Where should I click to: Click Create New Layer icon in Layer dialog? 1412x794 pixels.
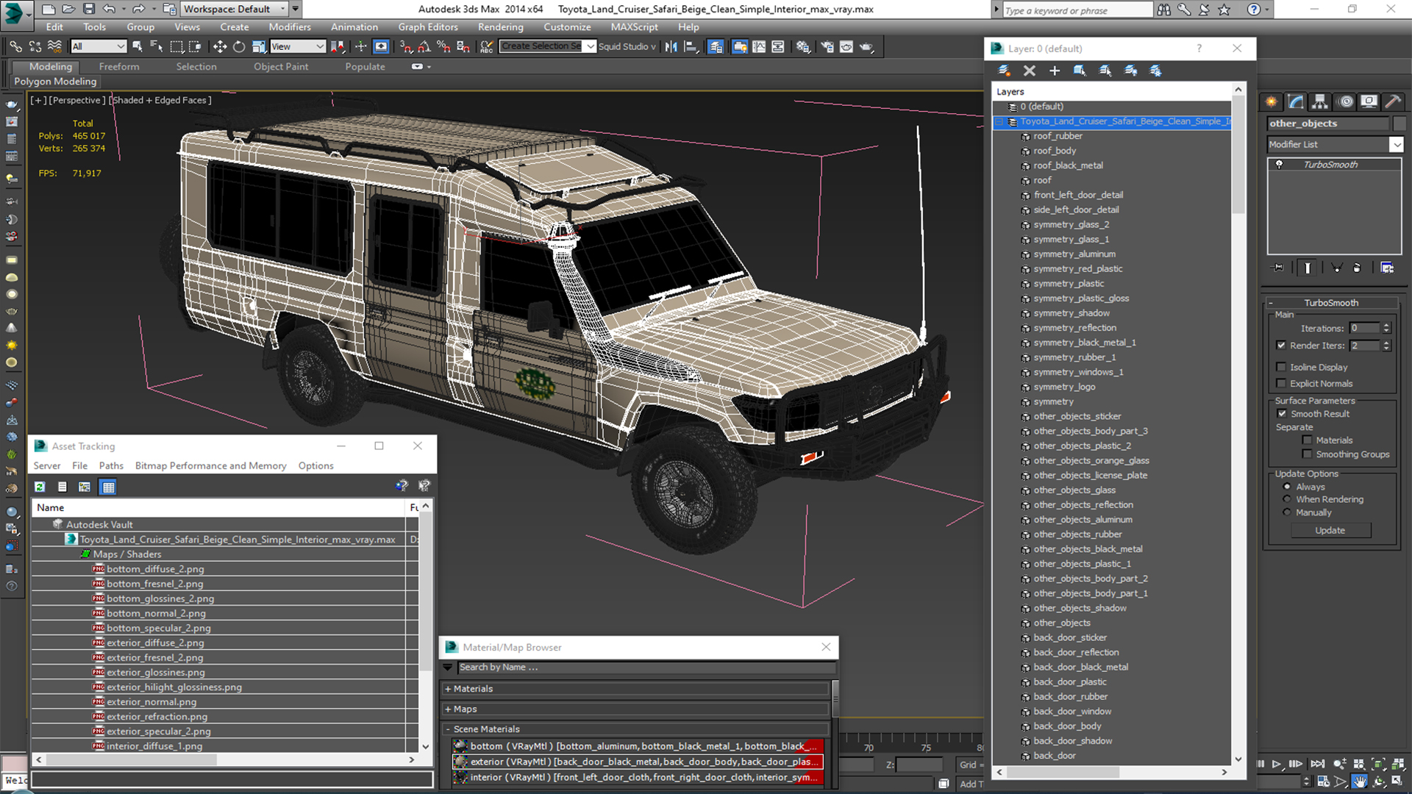tap(1004, 71)
